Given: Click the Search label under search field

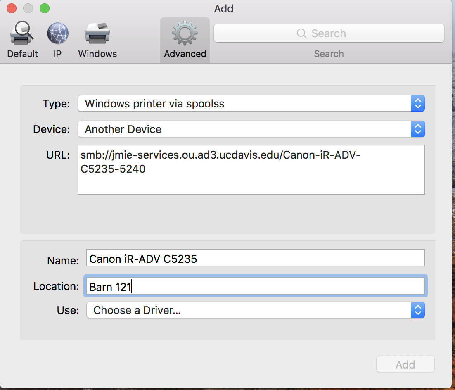Looking at the screenshot, I should click(x=329, y=54).
